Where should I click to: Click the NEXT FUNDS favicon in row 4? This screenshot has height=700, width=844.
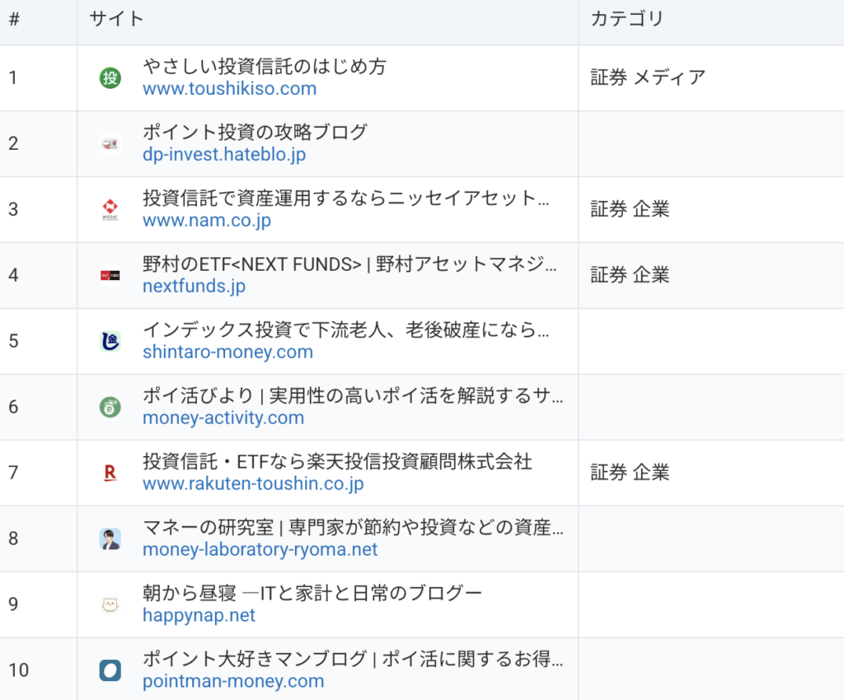pos(110,275)
